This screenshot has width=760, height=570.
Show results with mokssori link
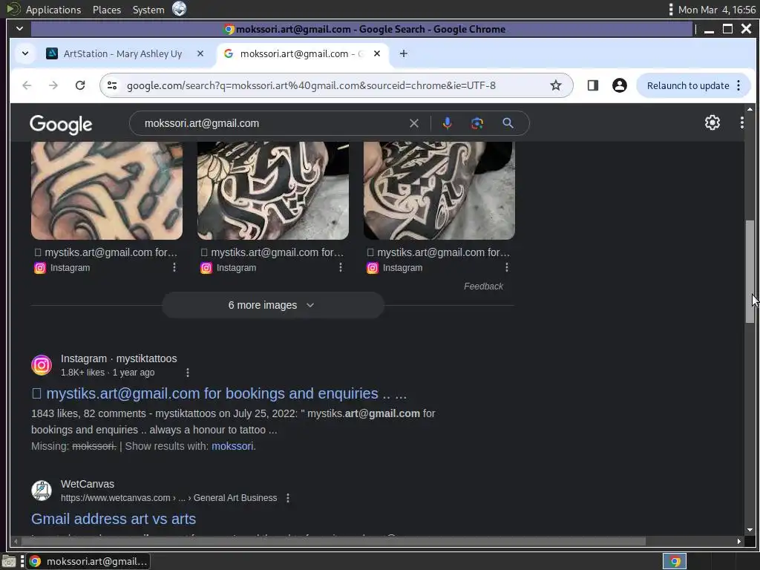pyautogui.click(x=232, y=446)
